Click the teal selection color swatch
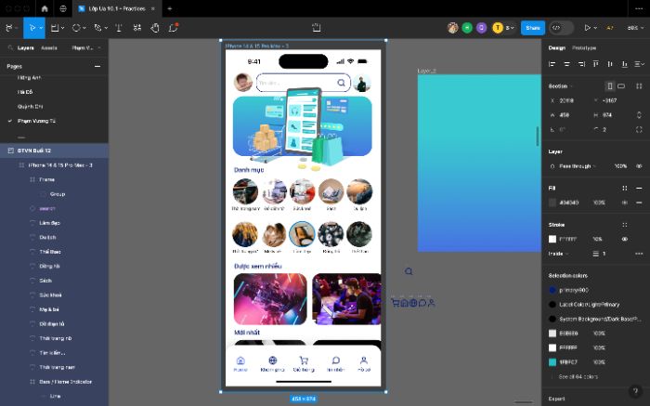 552,362
